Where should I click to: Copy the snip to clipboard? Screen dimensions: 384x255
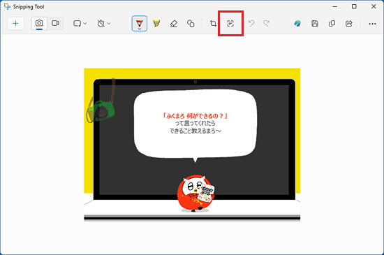click(332, 24)
